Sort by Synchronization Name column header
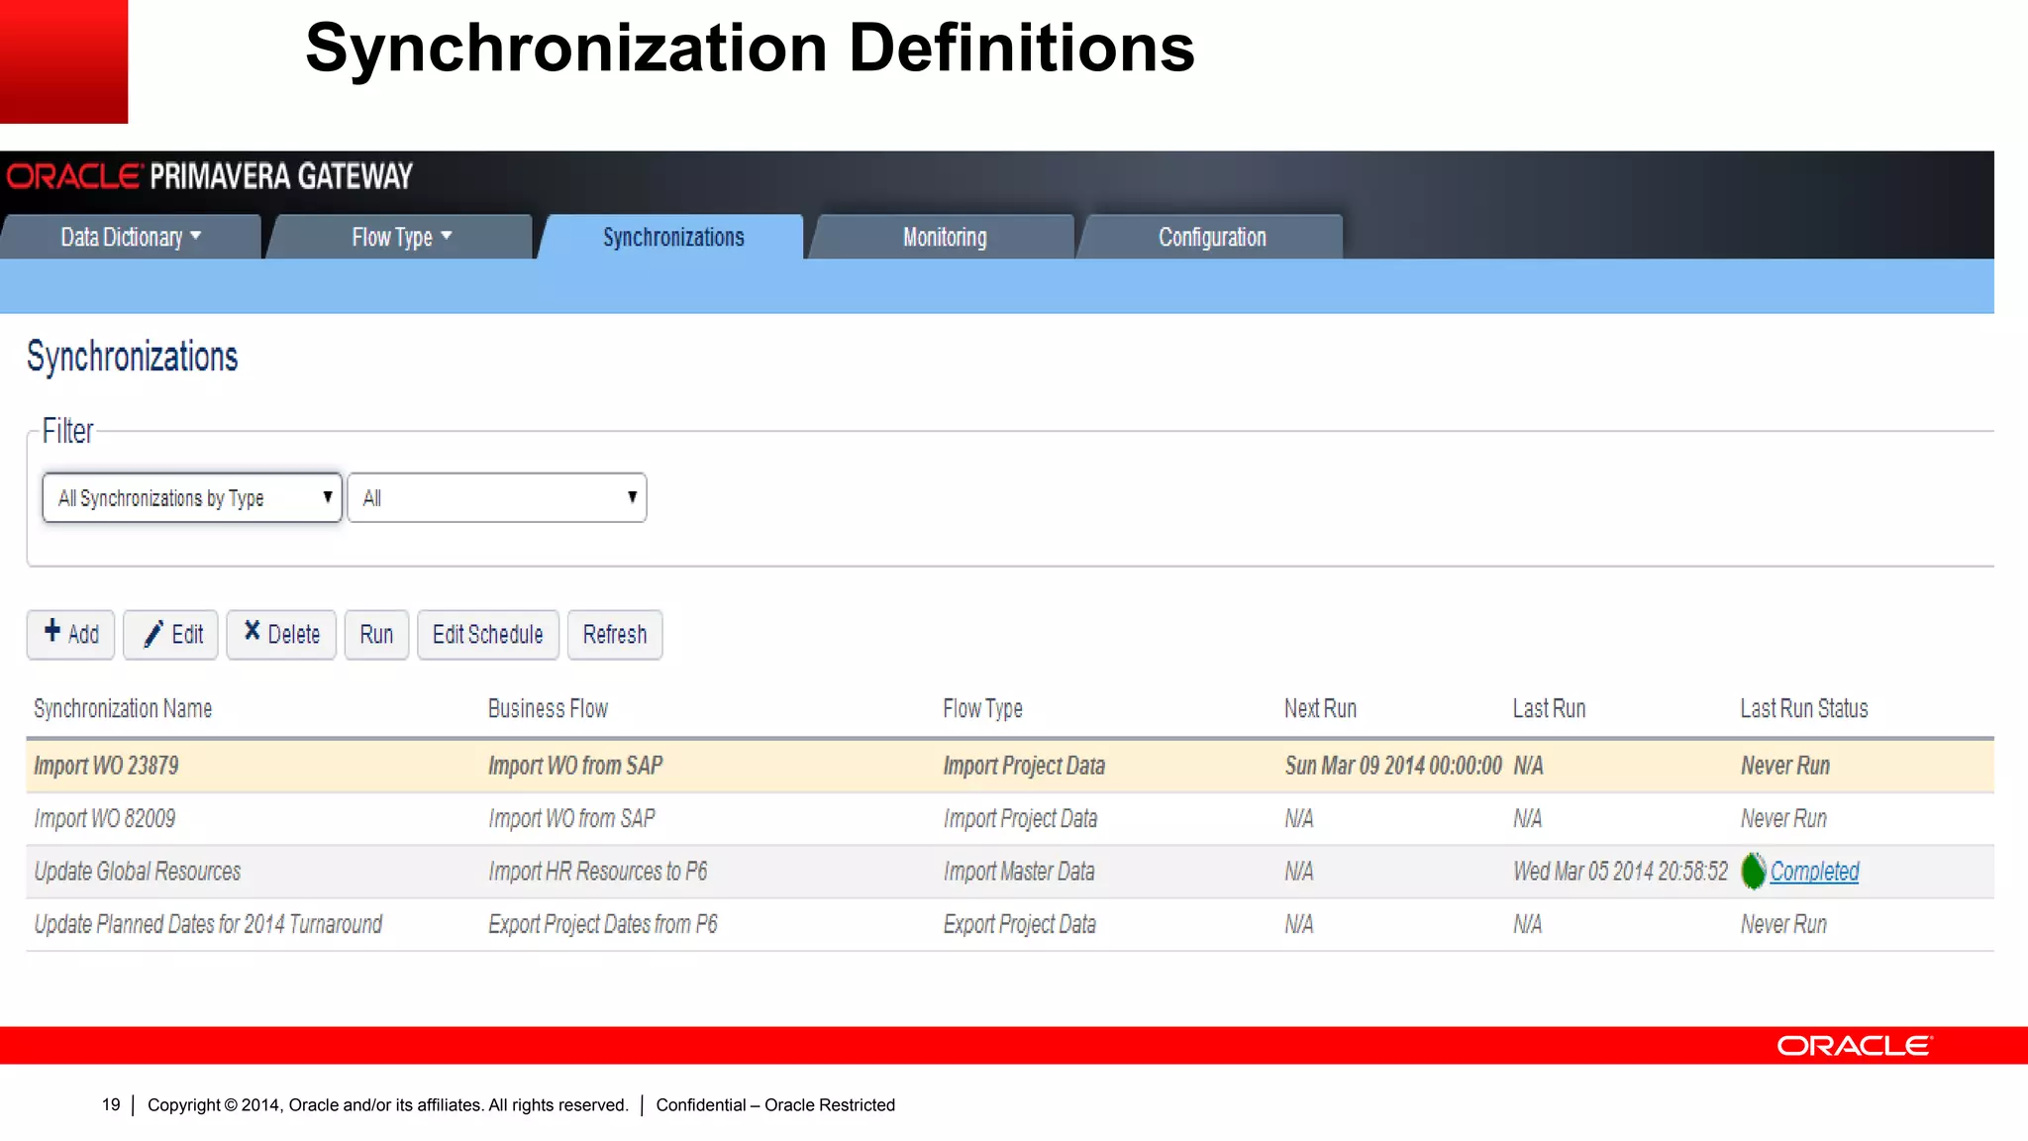Viewport: 2028px width, 1141px height. 123,708
